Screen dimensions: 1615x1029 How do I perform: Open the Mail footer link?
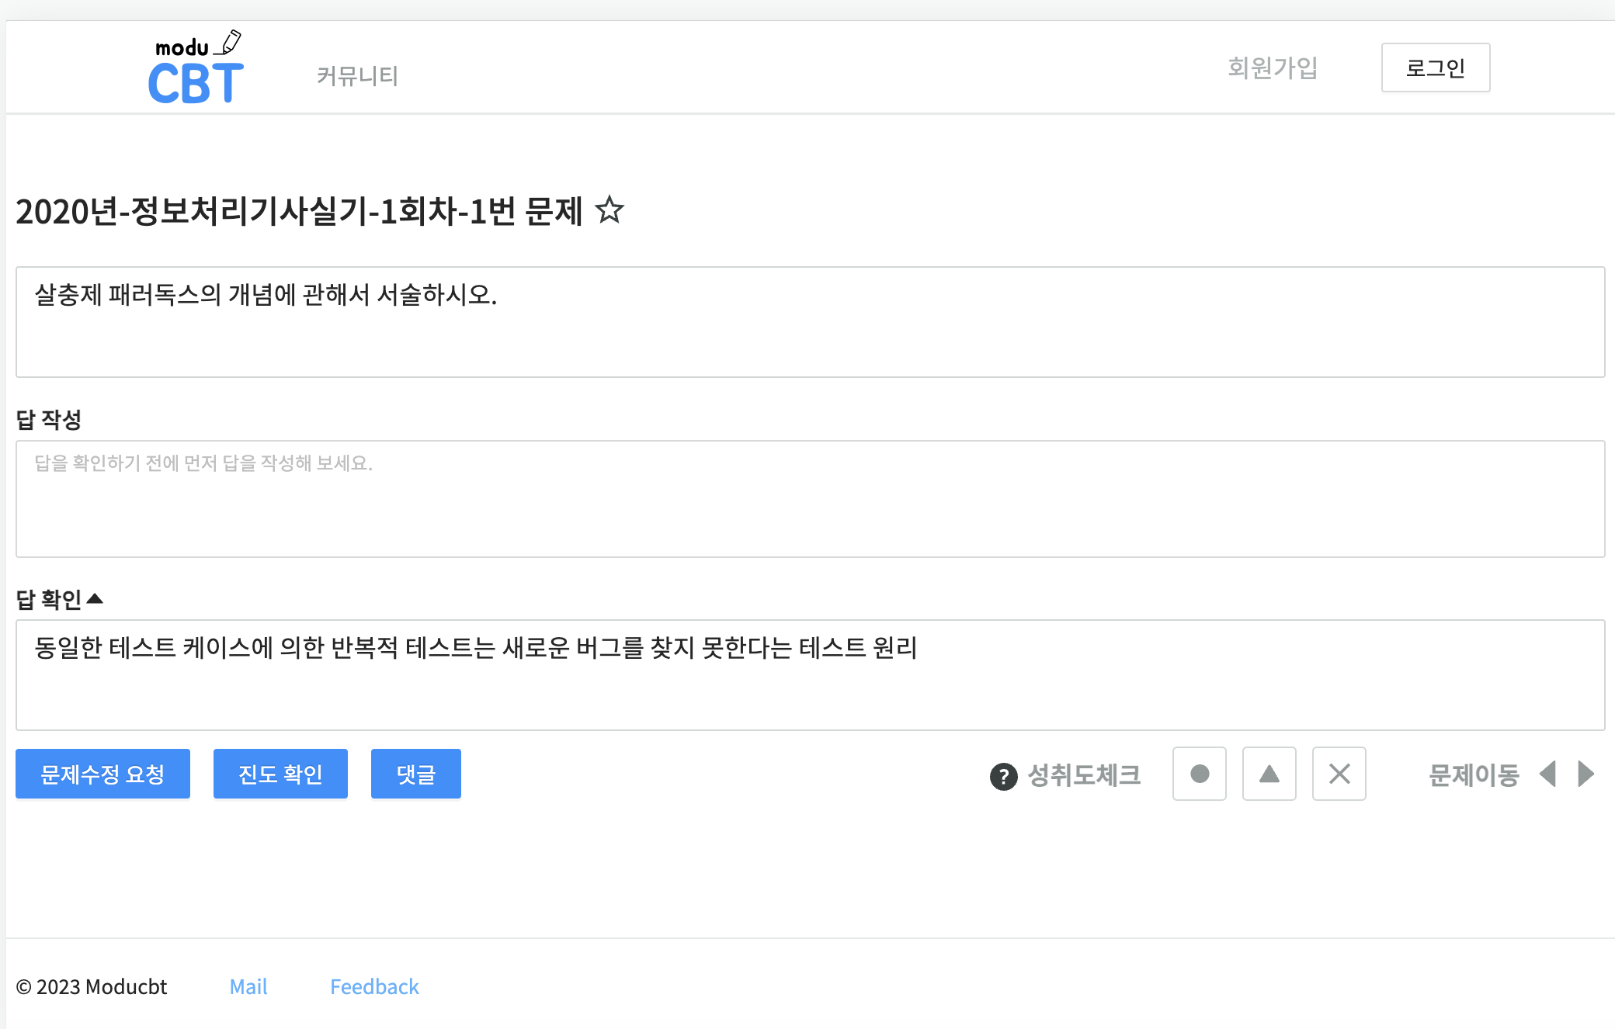[x=248, y=987]
